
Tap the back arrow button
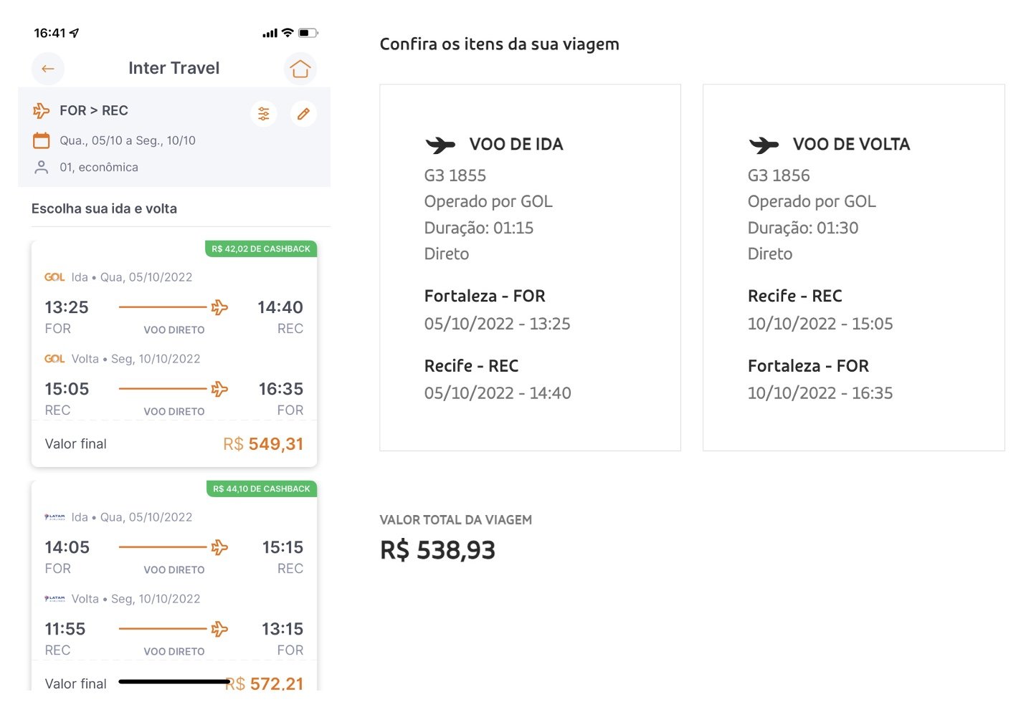(48, 69)
